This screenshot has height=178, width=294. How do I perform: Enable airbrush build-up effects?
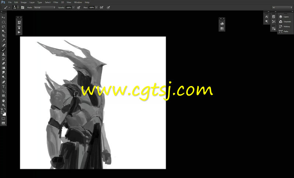101,7
